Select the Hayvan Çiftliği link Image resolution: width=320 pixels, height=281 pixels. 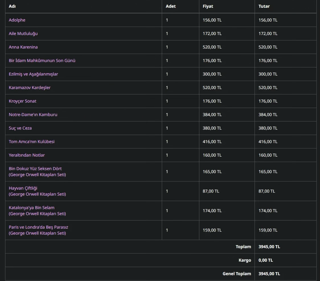point(23,188)
